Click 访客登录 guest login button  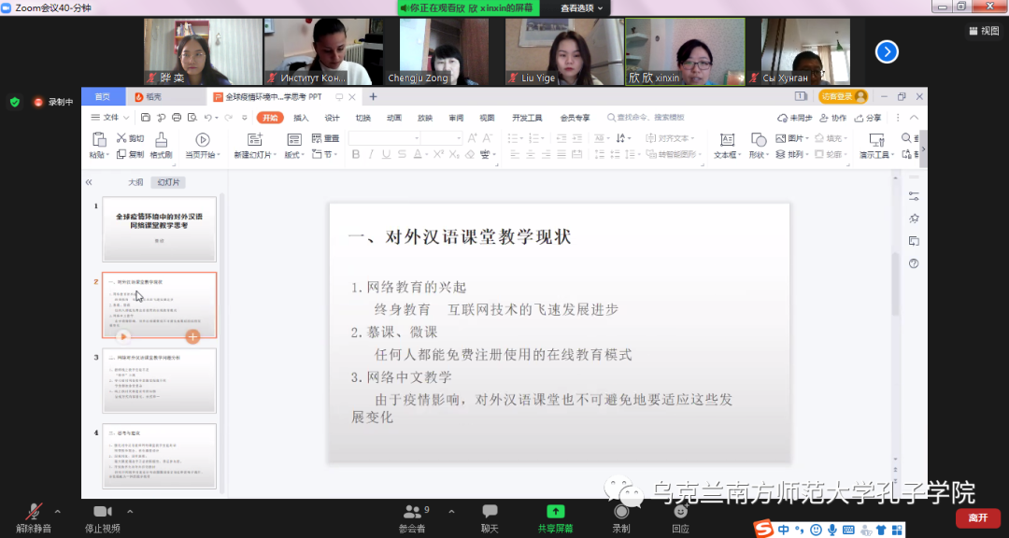843,96
